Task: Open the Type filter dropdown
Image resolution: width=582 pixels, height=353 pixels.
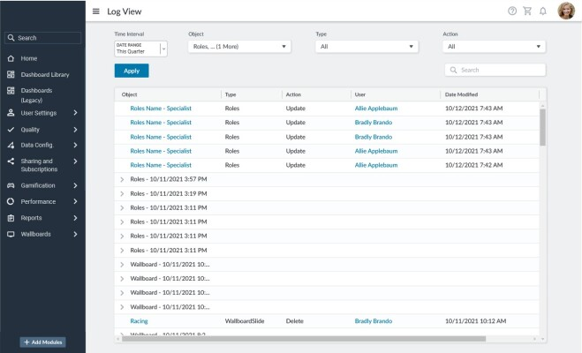Action: tap(367, 46)
